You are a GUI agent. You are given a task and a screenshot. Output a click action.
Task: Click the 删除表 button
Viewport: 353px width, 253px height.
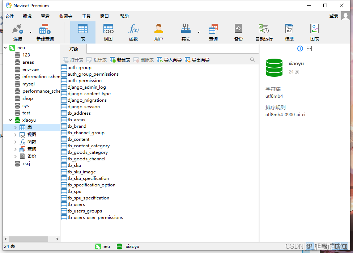click(144, 60)
